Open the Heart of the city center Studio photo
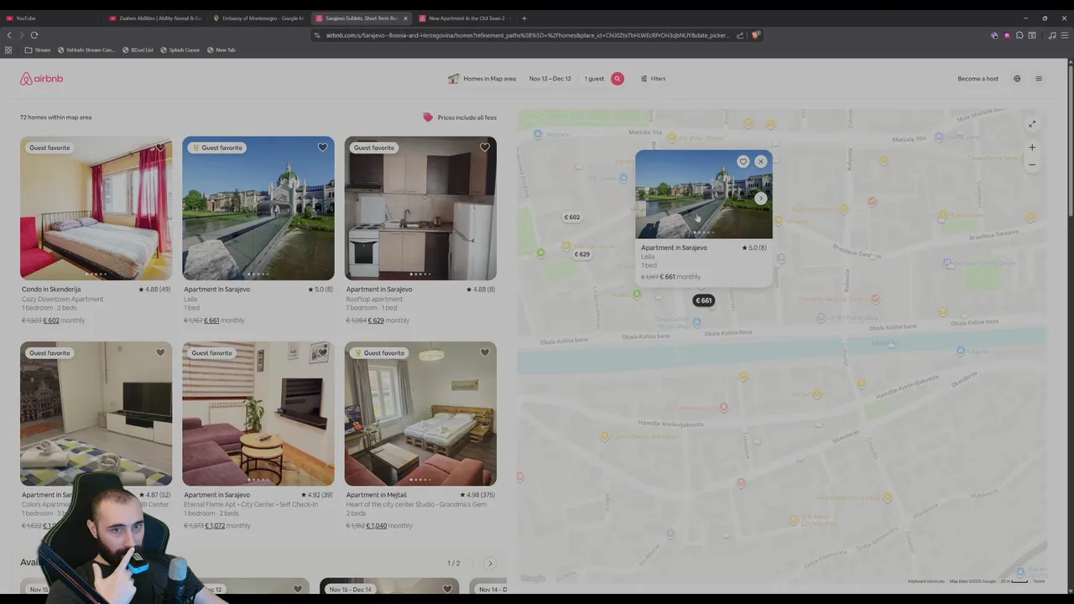 click(420, 414)
